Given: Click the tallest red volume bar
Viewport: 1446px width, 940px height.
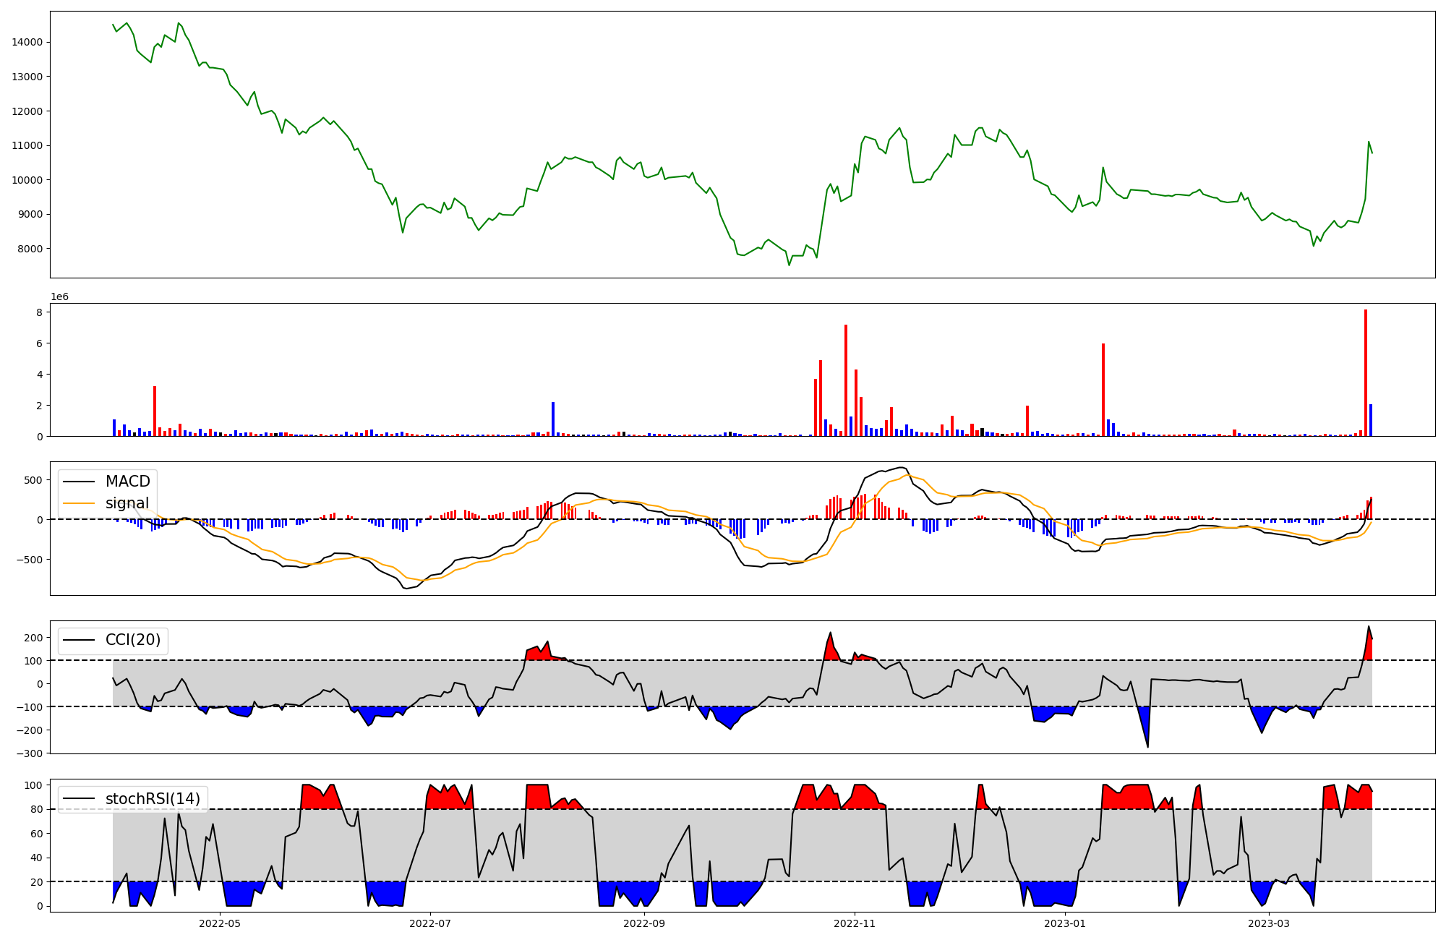Looking at the screenshot, I should point(1366,372).
